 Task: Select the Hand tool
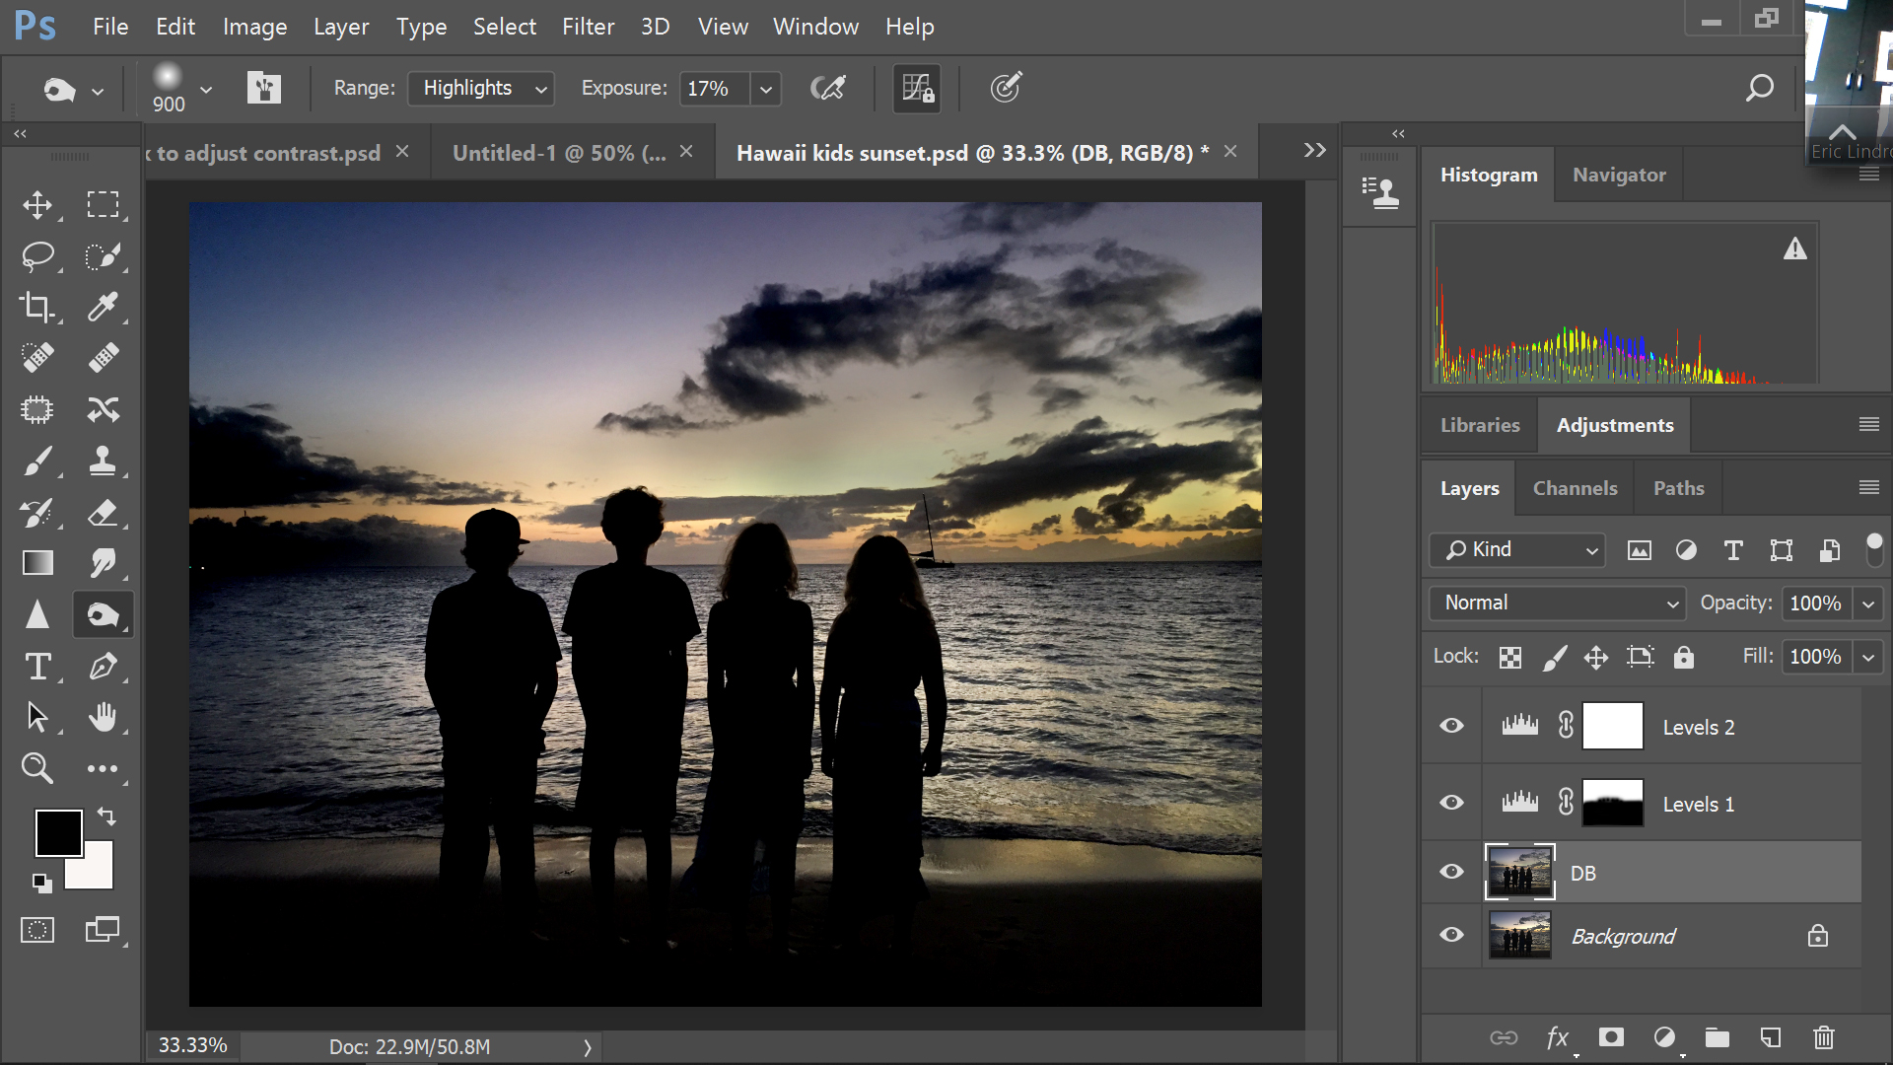pos(103,717)
